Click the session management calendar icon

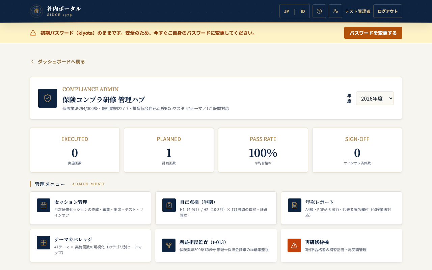pyautogui.click(x=44, y=205)
